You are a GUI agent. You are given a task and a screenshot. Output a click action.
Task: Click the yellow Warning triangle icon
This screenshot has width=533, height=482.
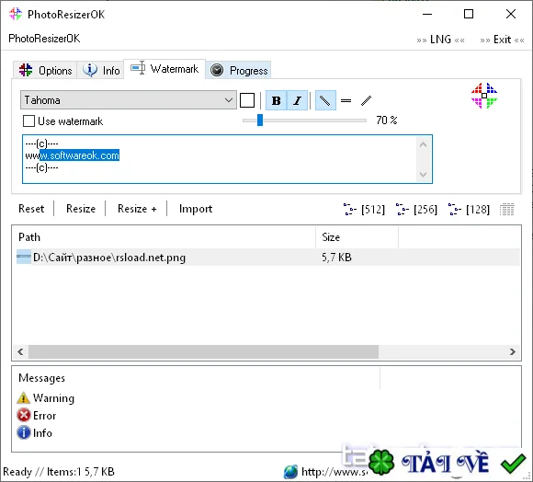(x=24, y=398)
